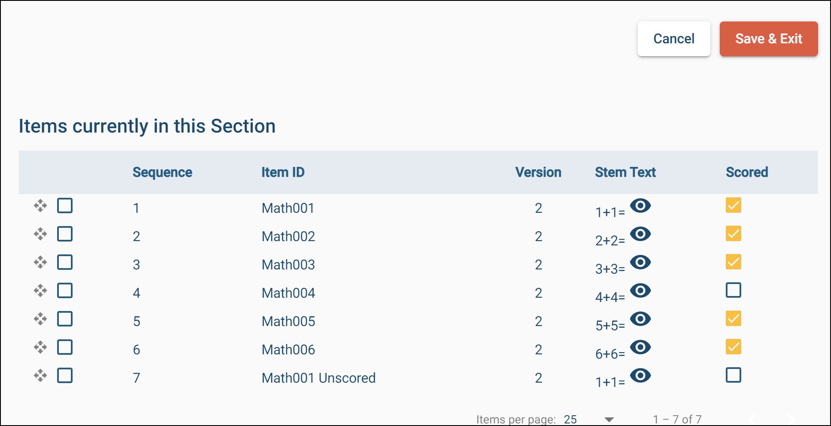Click move handle on Math004 row

tap(40, 291)
